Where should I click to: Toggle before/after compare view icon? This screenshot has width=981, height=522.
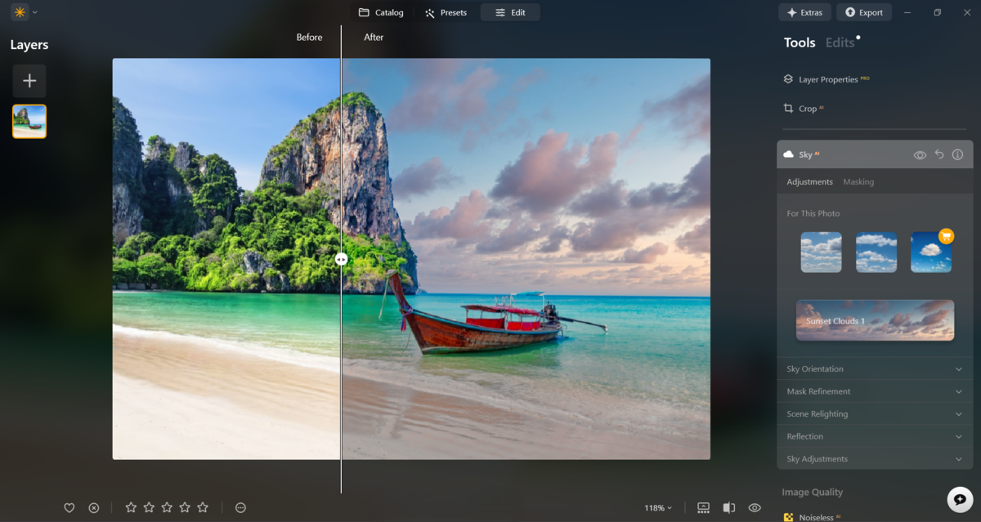pos(728,508)
